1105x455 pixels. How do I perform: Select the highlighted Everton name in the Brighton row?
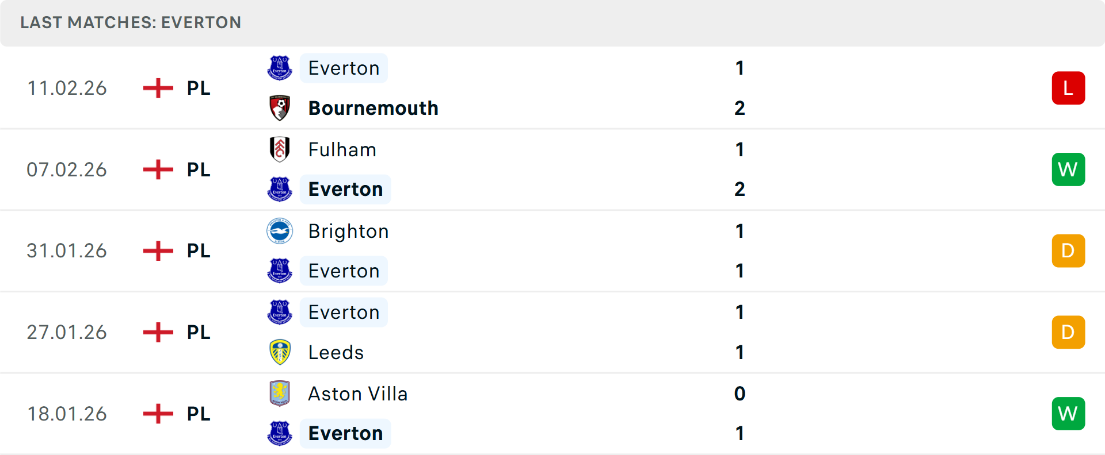click(x=344, y=271)
